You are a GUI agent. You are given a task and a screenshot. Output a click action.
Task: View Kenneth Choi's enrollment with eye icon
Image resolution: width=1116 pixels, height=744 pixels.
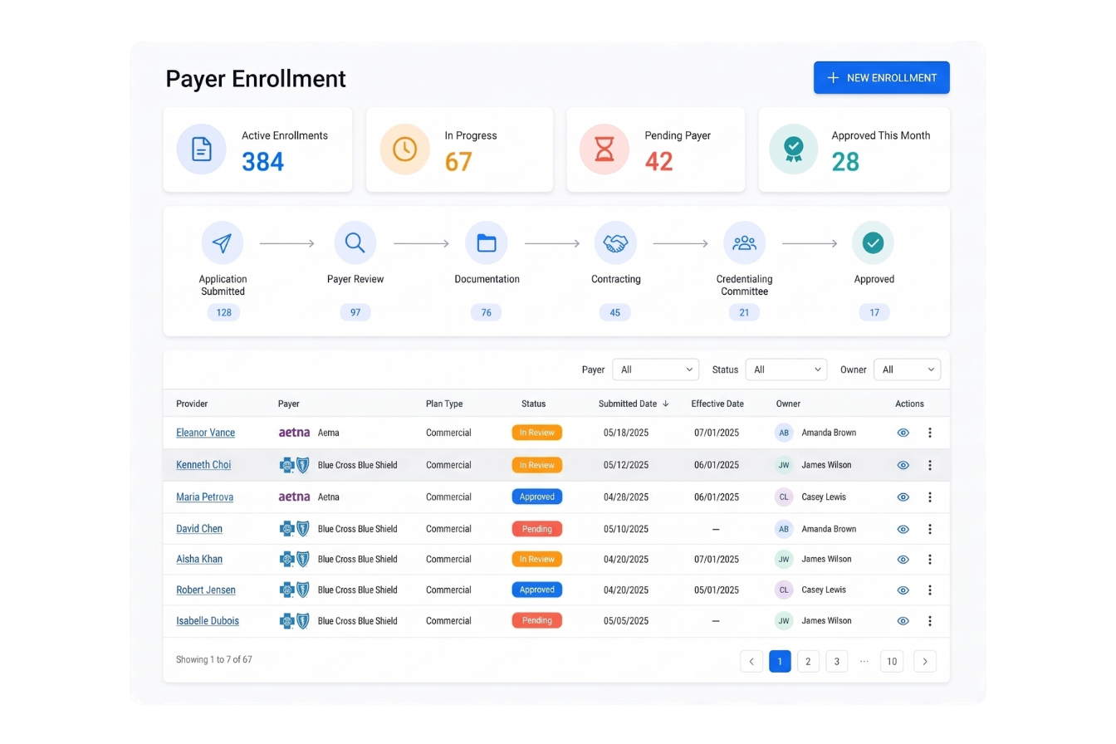click(x=903, y=465)
